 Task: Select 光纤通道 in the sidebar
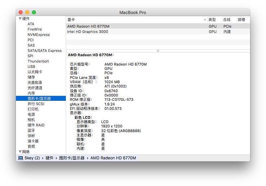[x=35, y=88]
